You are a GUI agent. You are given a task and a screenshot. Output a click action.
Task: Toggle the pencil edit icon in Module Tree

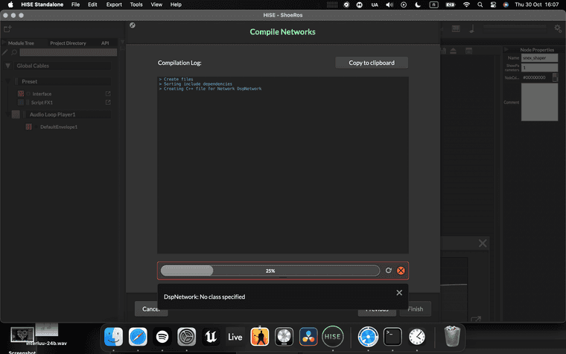[4, 52]
